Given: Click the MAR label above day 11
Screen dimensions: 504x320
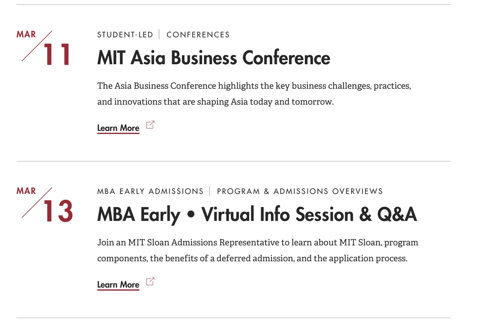Looking at the screenshot, I should click(x=26, y=34).
